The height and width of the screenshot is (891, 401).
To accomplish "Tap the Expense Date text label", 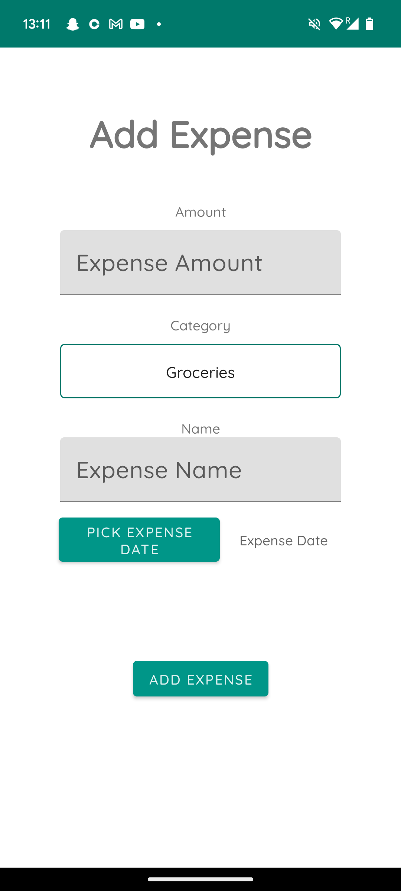I will click(284, 541).
